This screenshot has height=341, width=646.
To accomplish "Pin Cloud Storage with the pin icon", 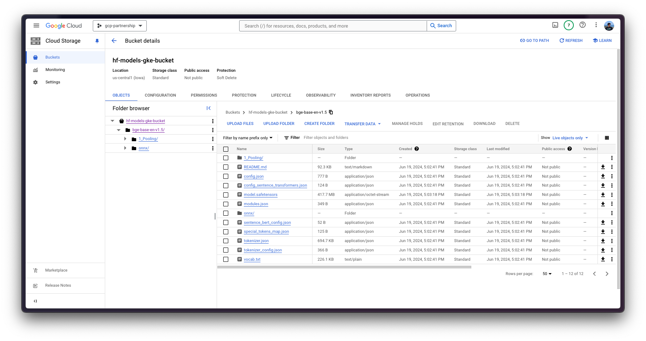I will [x=97, y=41].
